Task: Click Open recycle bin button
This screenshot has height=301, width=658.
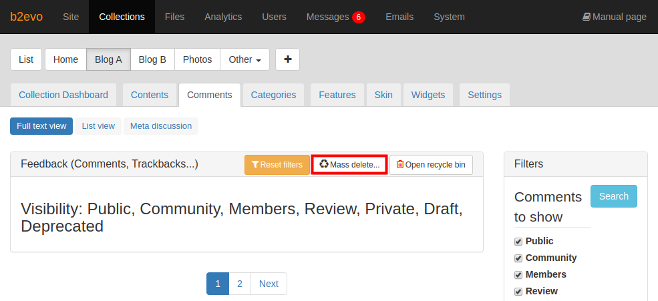Action: [x=431, y=165]
